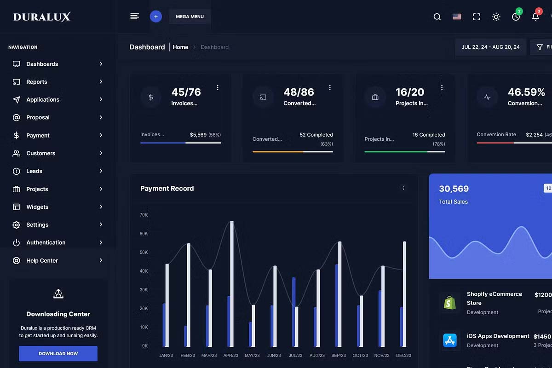This screenshot has height=368, width=552.
Task: Open notifications bell icon
Action: tap(535, 17)
